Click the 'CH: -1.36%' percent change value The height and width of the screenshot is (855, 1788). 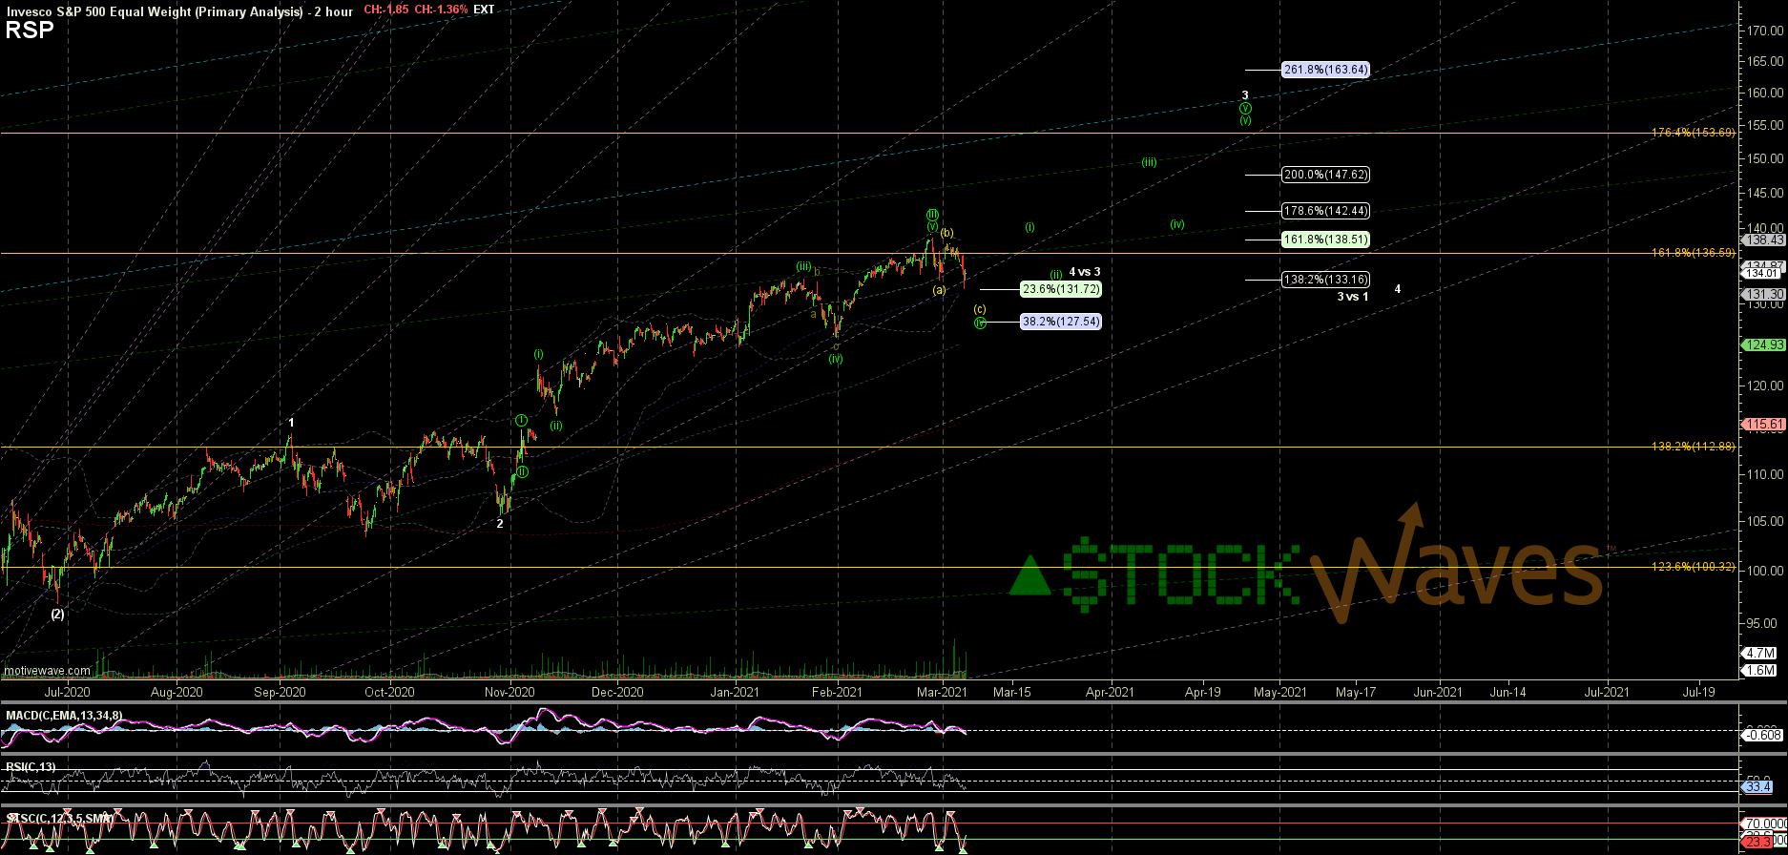pos(441,10)
